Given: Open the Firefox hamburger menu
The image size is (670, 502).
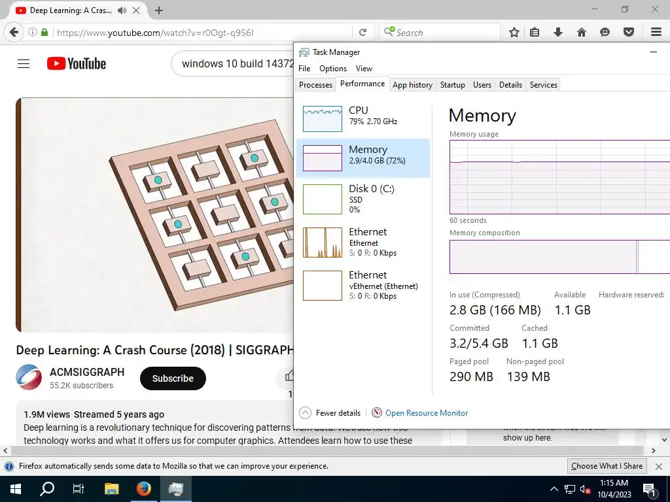Looking at the screenshot, I should (x=656, y=32).
